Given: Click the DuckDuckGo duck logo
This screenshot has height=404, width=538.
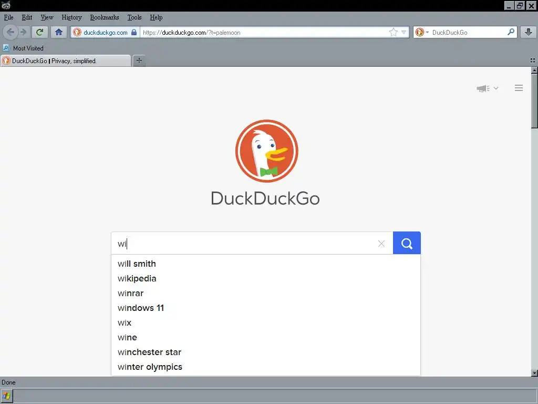Looking at the screenshot, I should click(x=266, y=151).
